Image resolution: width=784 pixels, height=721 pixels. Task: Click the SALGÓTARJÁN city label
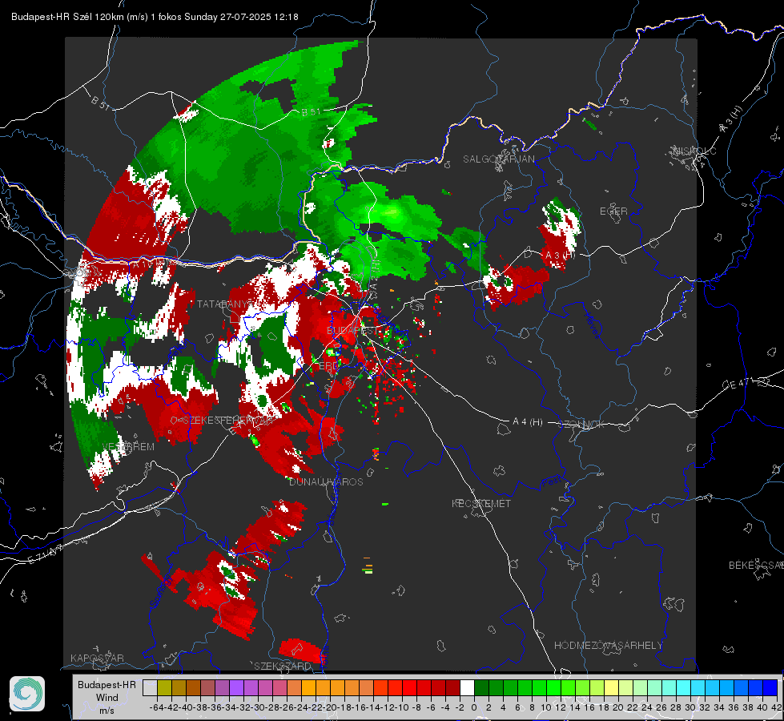[498, 159]
